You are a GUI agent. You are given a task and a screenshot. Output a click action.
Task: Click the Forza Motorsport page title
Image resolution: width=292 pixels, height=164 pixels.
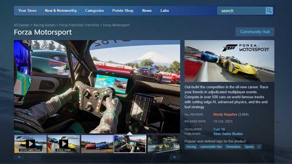click(43, 32)
